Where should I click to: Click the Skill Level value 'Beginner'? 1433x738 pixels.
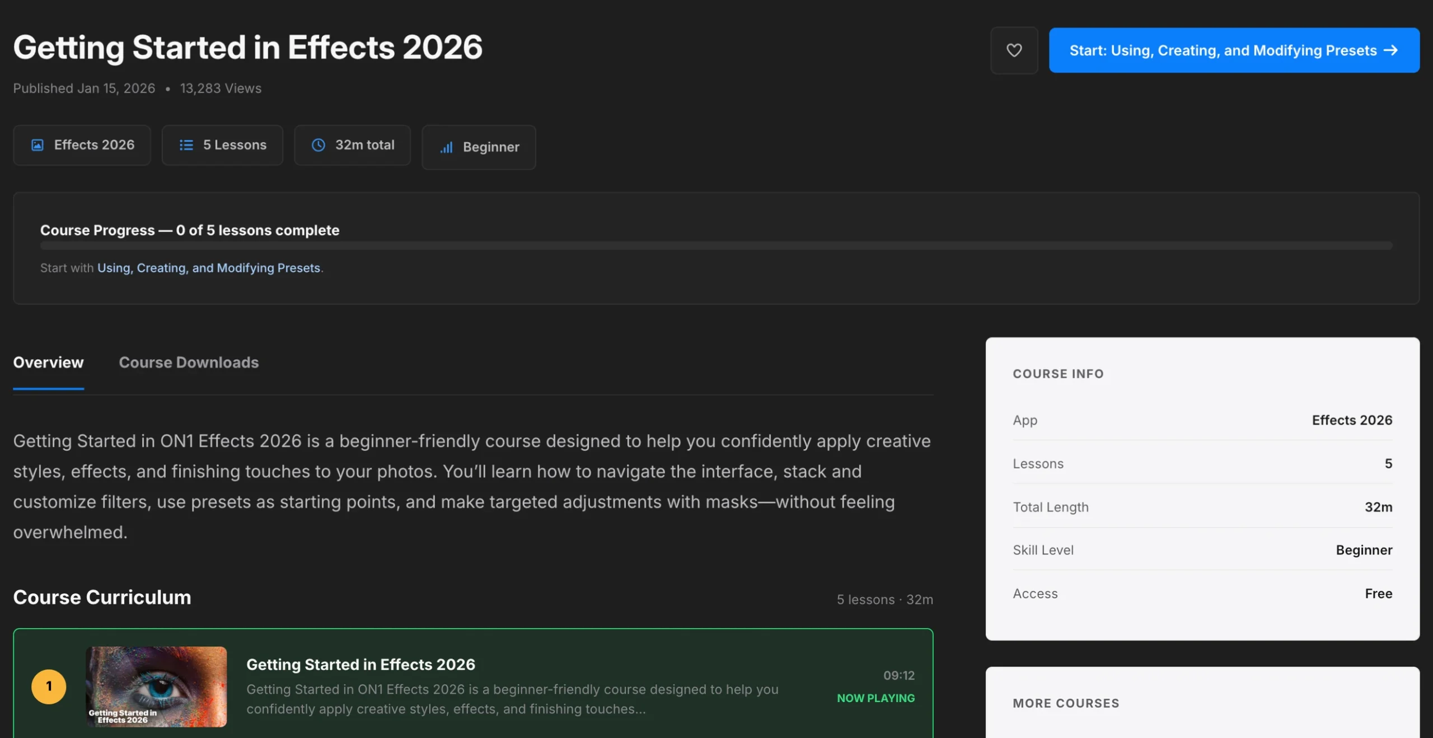[1364, 550]
